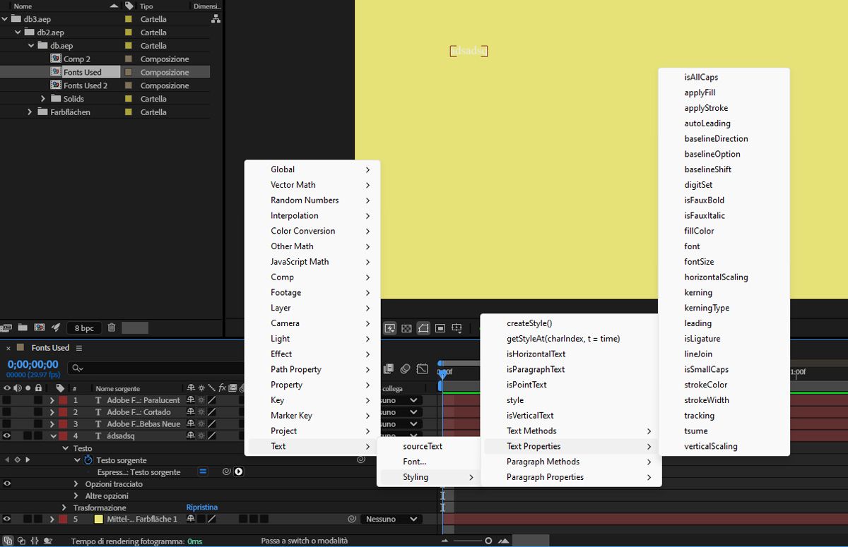Toggle render time pane icon at timeline bottom

click(47, 541)
